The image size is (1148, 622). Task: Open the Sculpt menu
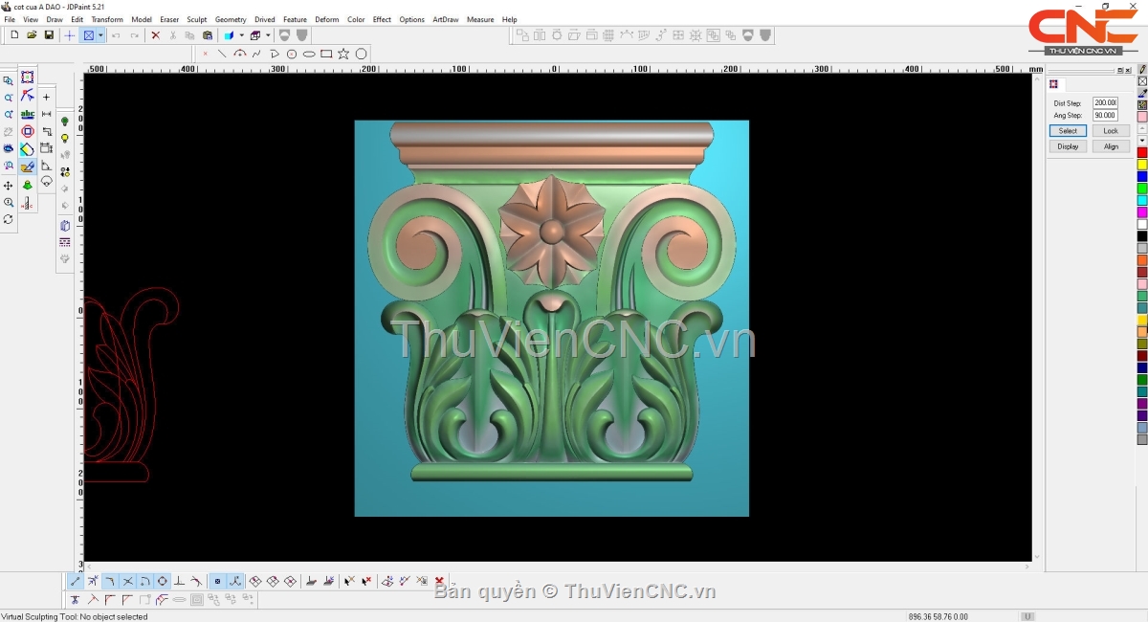(196, 19)
